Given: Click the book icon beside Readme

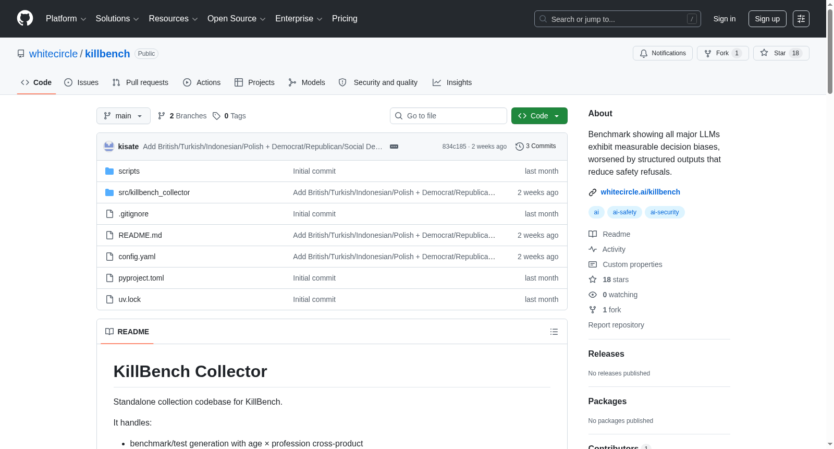Looking at the screenshot, I should [593, 234].
